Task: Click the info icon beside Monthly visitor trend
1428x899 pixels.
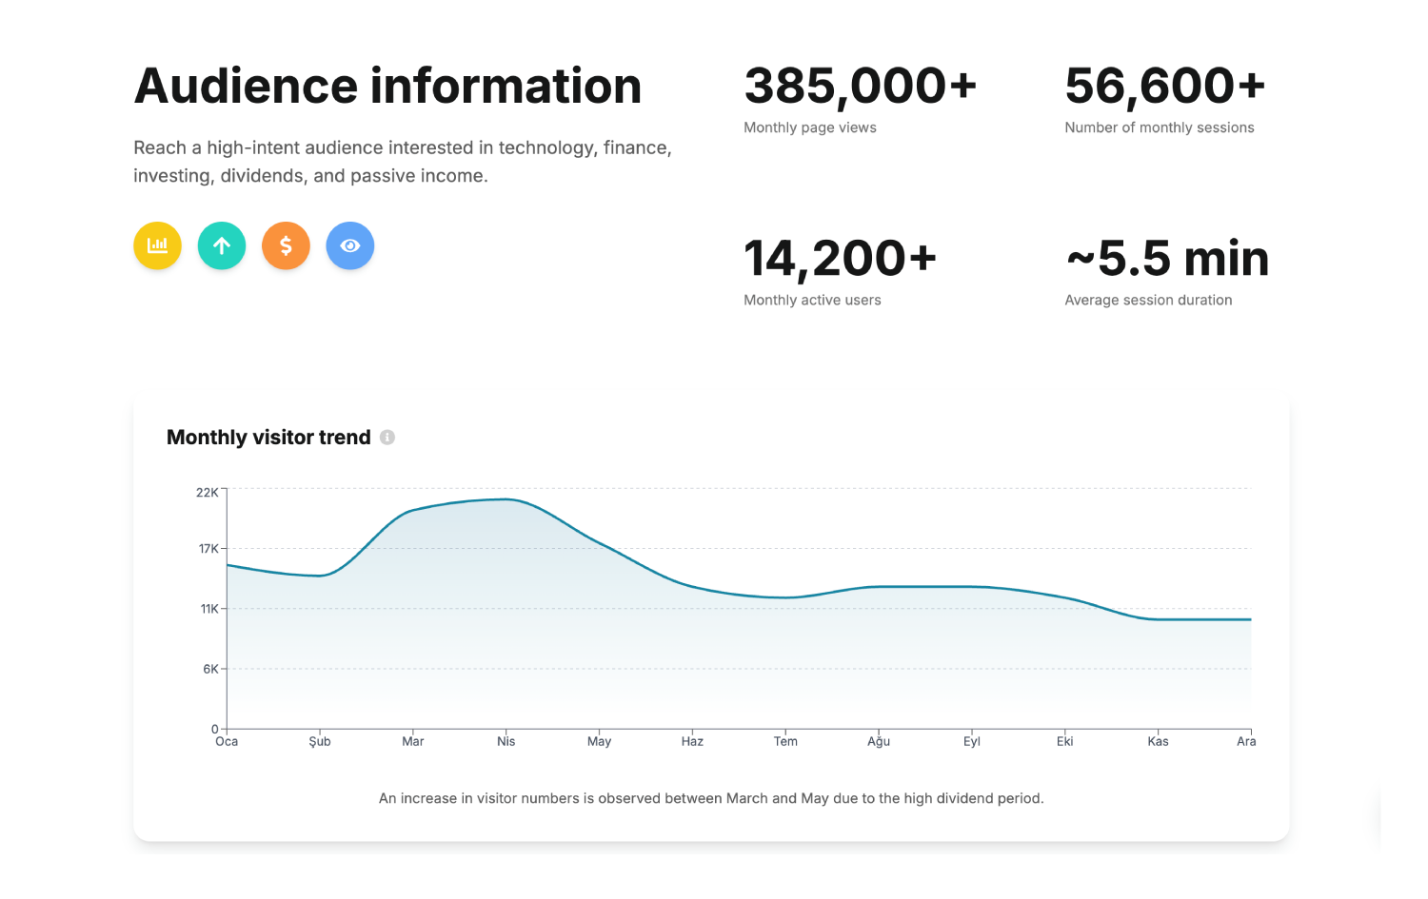Action: coord(387,438)
